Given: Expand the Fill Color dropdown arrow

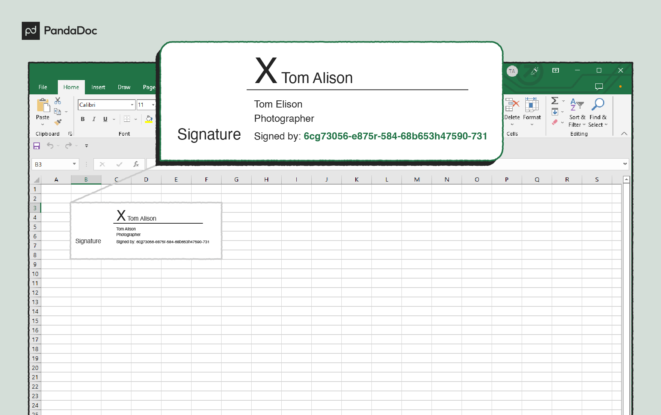Looking at the screenshot, I should pos(155,119).
